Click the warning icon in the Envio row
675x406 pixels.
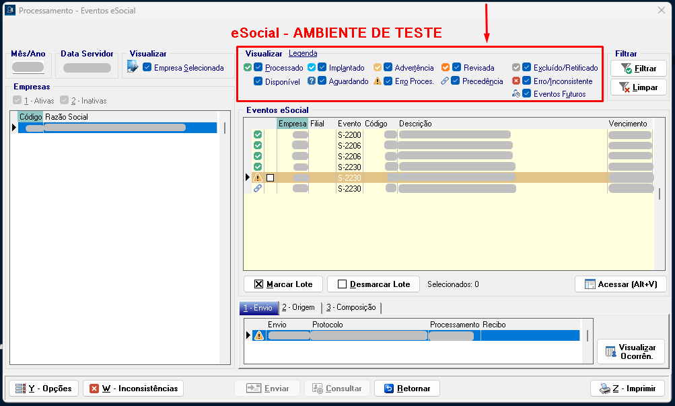coord(258,335)
